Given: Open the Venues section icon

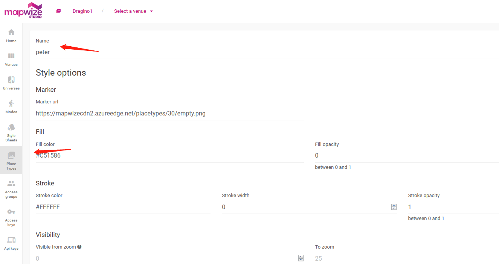Looking at the screenshot, I should click(11, 56).
